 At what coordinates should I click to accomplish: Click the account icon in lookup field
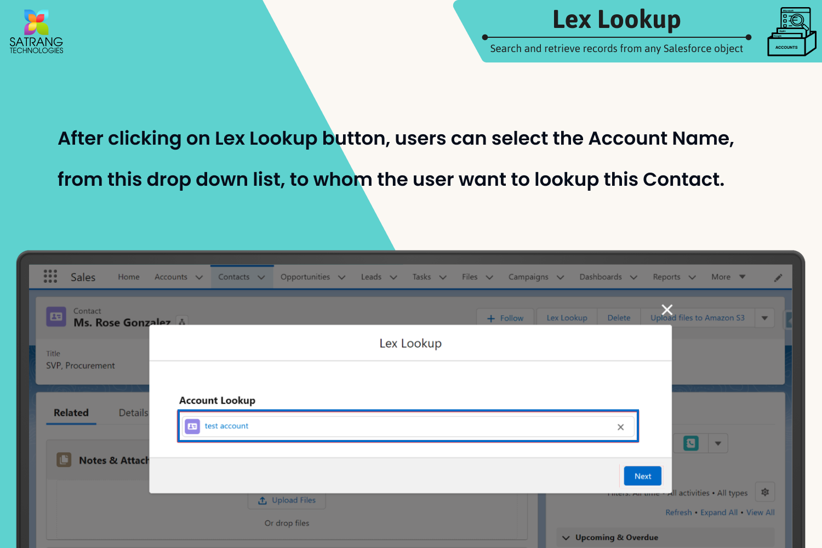point(192,426)
